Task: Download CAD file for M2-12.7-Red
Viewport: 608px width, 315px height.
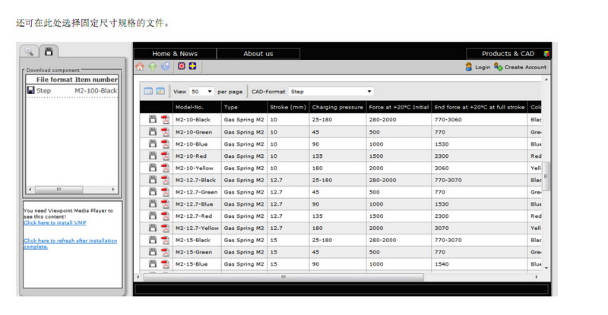Action: [153, 216]
